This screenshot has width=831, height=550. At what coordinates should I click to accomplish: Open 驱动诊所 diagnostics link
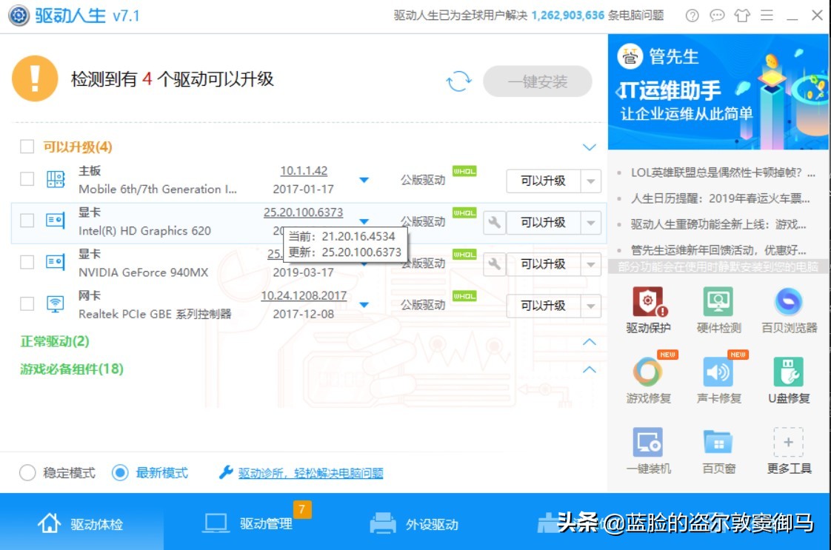click(x=308, y=472)
